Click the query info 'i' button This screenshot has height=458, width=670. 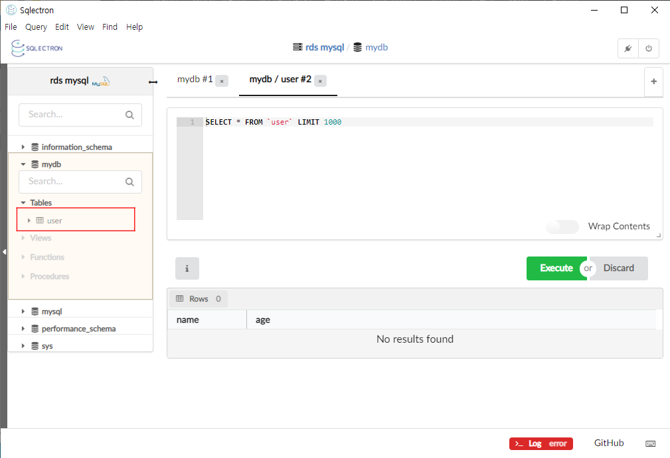[187, 268]
